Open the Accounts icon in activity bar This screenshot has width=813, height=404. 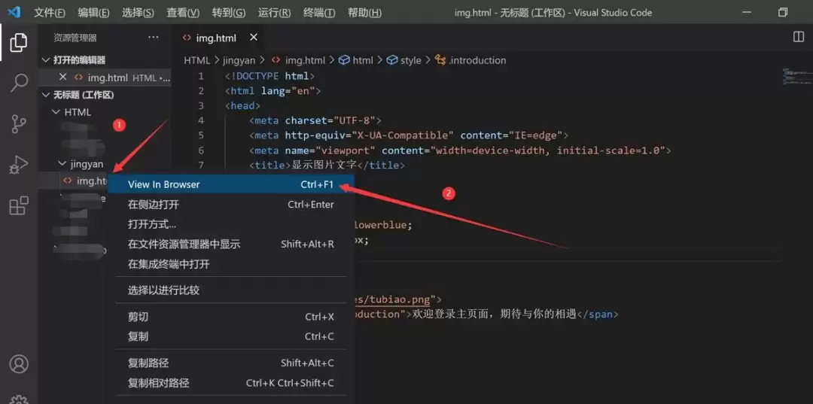[19, 364]
